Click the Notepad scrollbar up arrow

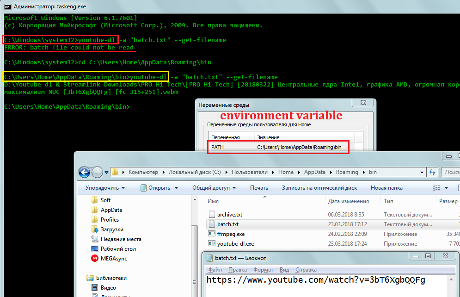point(451,279)
